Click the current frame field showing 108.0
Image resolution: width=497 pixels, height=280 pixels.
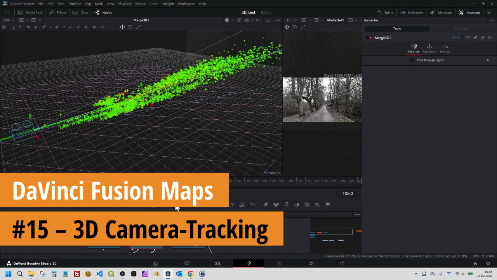pyautogui.click(x=348, y=193)
